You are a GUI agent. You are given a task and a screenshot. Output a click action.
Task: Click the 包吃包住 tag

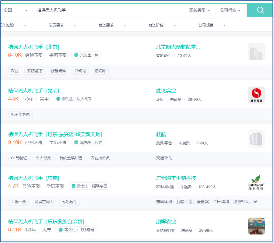tap(70, 202)
